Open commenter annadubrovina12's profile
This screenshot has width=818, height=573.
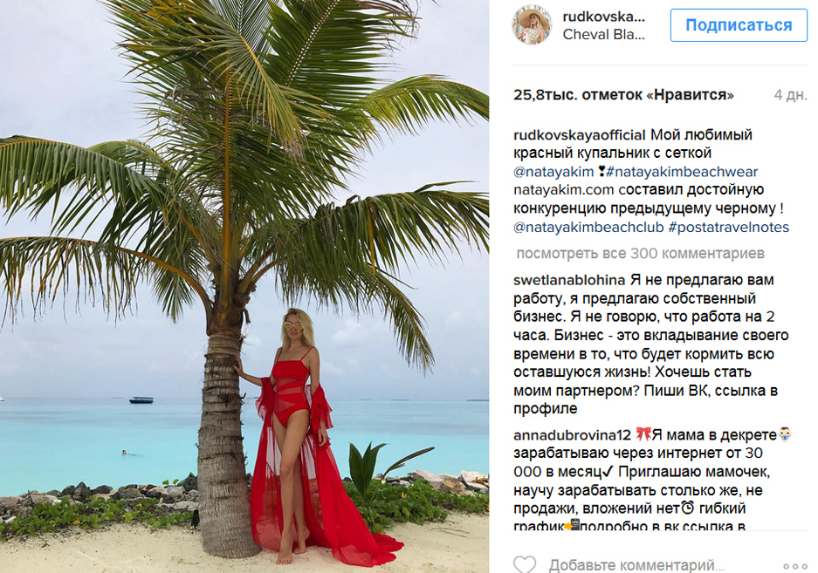coord(573,435)
